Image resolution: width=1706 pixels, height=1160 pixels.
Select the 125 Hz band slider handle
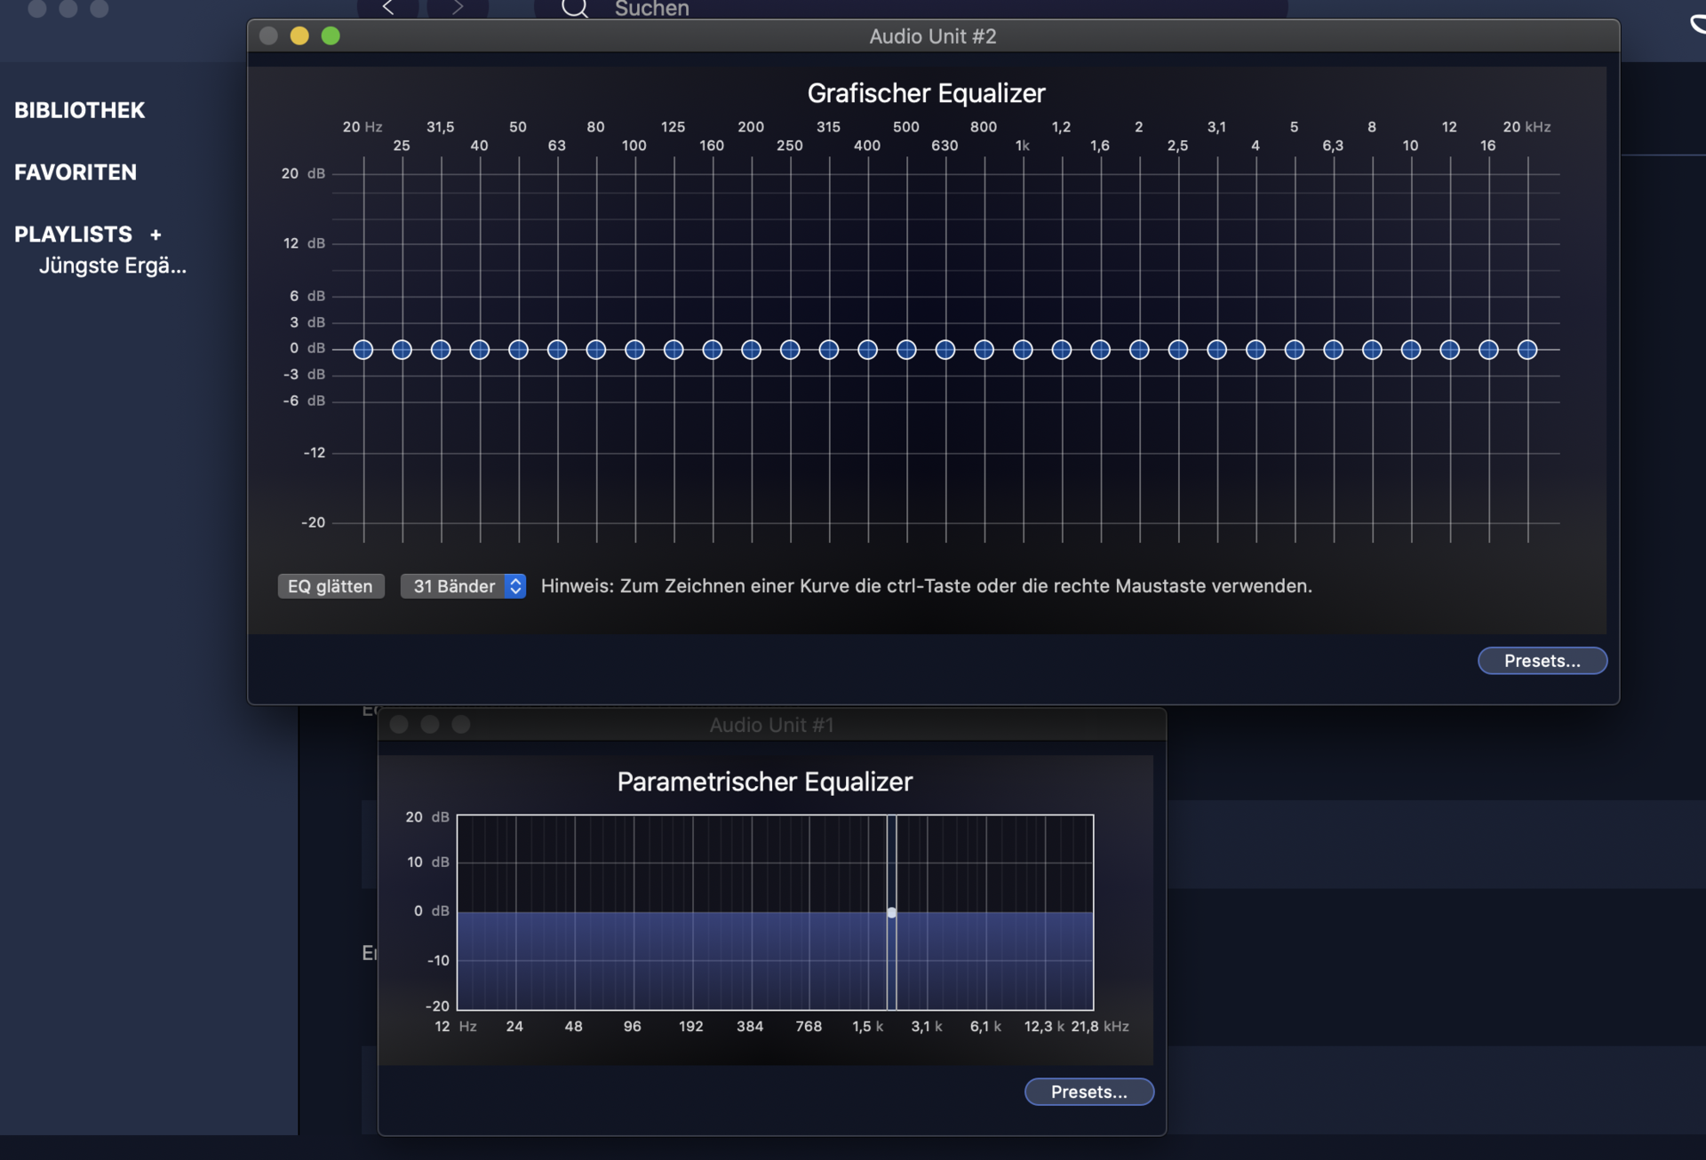point(674,350)
